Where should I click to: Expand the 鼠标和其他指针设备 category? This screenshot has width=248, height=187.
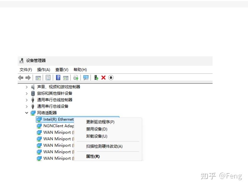[x=26, y=93]
